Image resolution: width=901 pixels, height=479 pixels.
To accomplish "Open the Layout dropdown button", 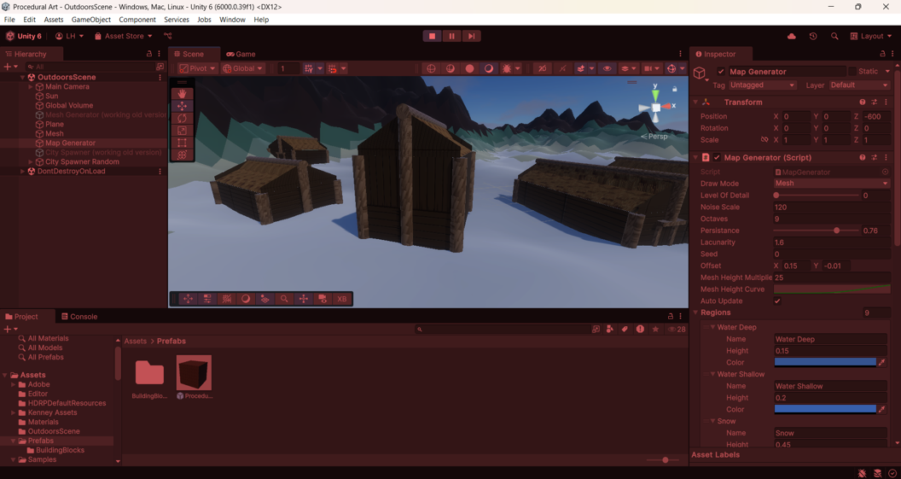I will coord(870,37).
